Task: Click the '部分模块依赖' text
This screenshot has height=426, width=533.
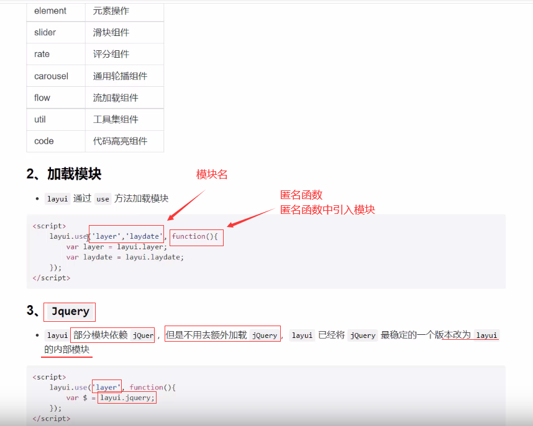Action: coord(101,335)
